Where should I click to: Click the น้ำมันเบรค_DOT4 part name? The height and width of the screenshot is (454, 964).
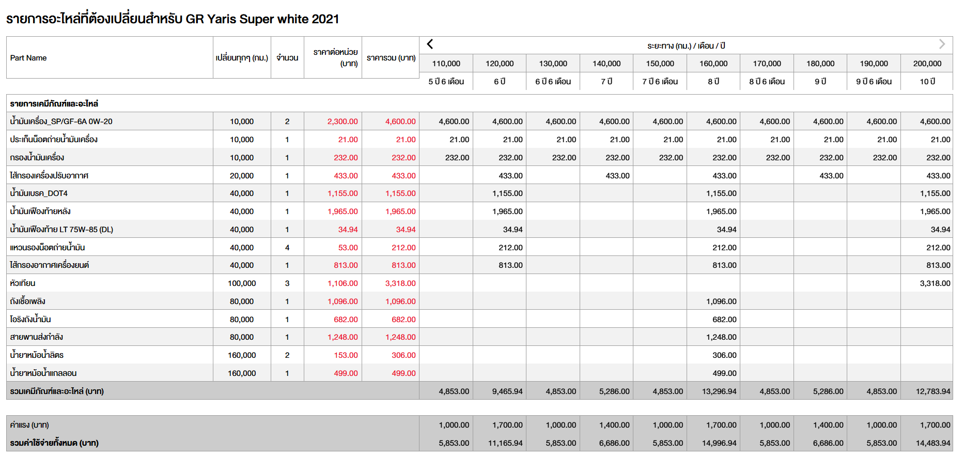(39, 193)
